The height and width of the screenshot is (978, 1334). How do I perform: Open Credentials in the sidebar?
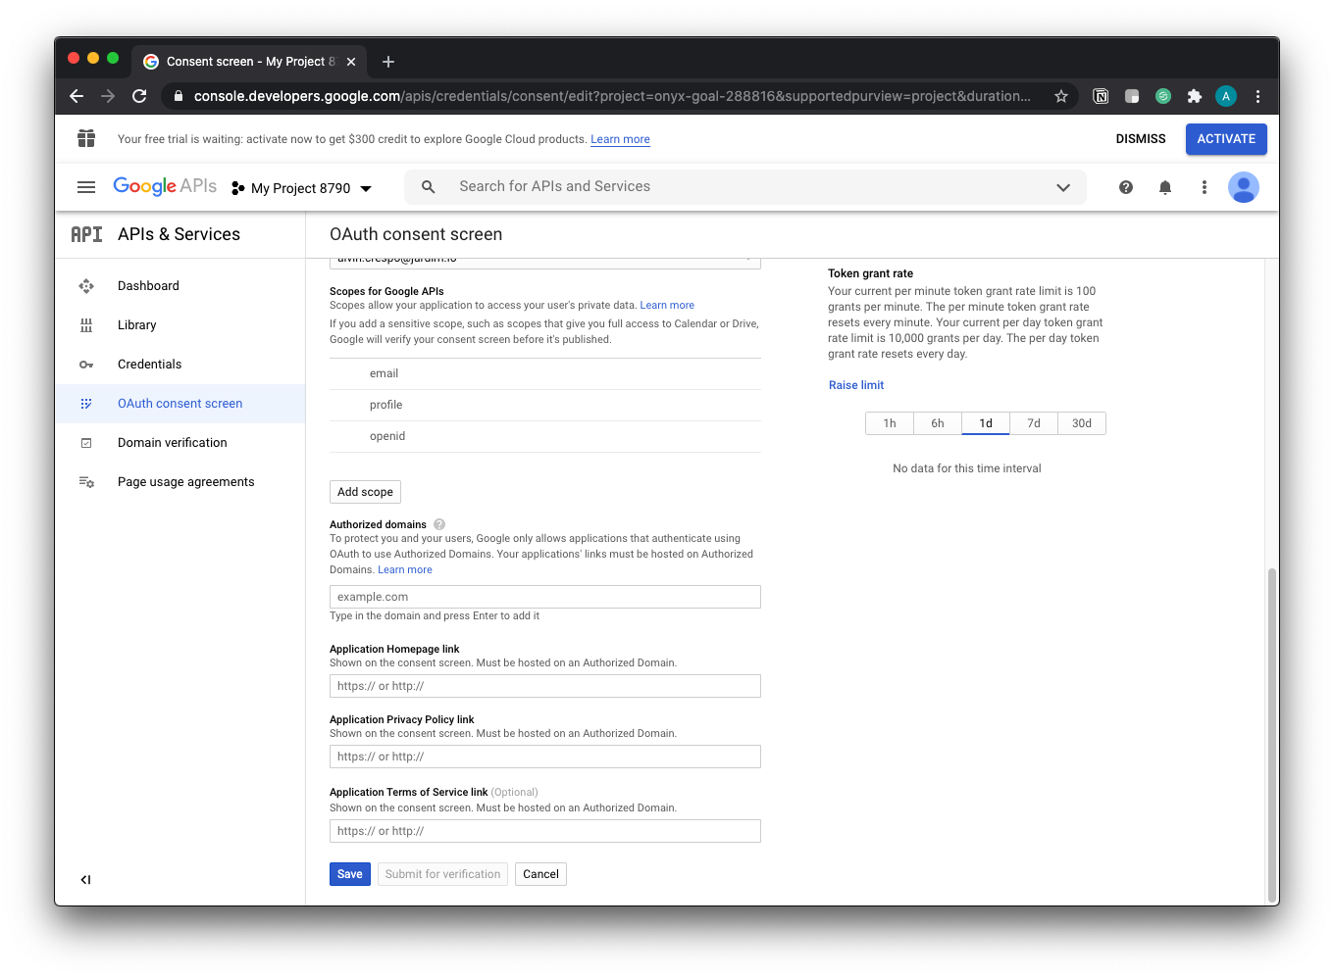tap(149, 365)
